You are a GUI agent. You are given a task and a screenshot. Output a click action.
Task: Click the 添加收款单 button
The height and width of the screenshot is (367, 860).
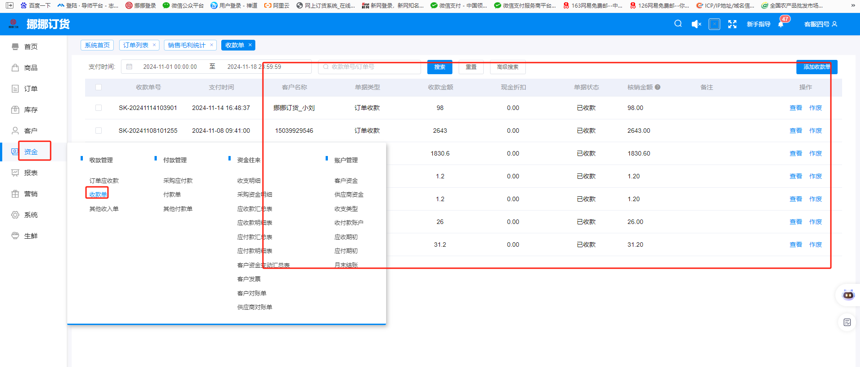(816, 67)
